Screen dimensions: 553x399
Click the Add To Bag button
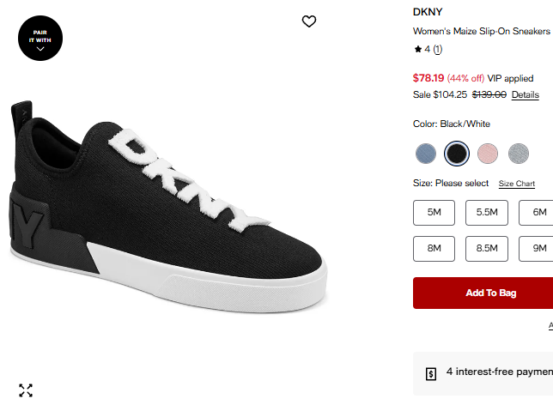click(x=491, y=293)
